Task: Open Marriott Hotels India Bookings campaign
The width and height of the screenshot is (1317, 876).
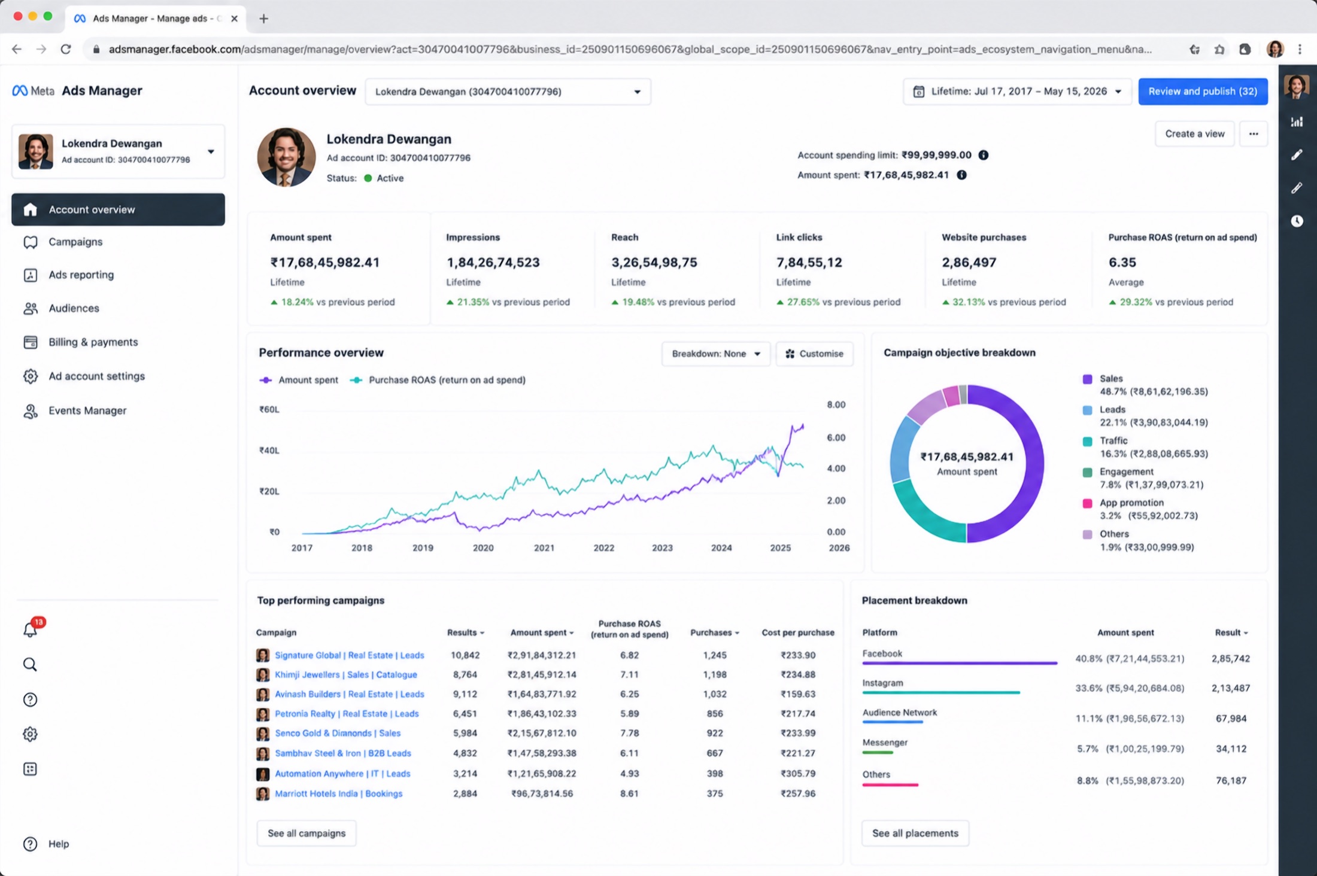Action: (x=339, y=793)
